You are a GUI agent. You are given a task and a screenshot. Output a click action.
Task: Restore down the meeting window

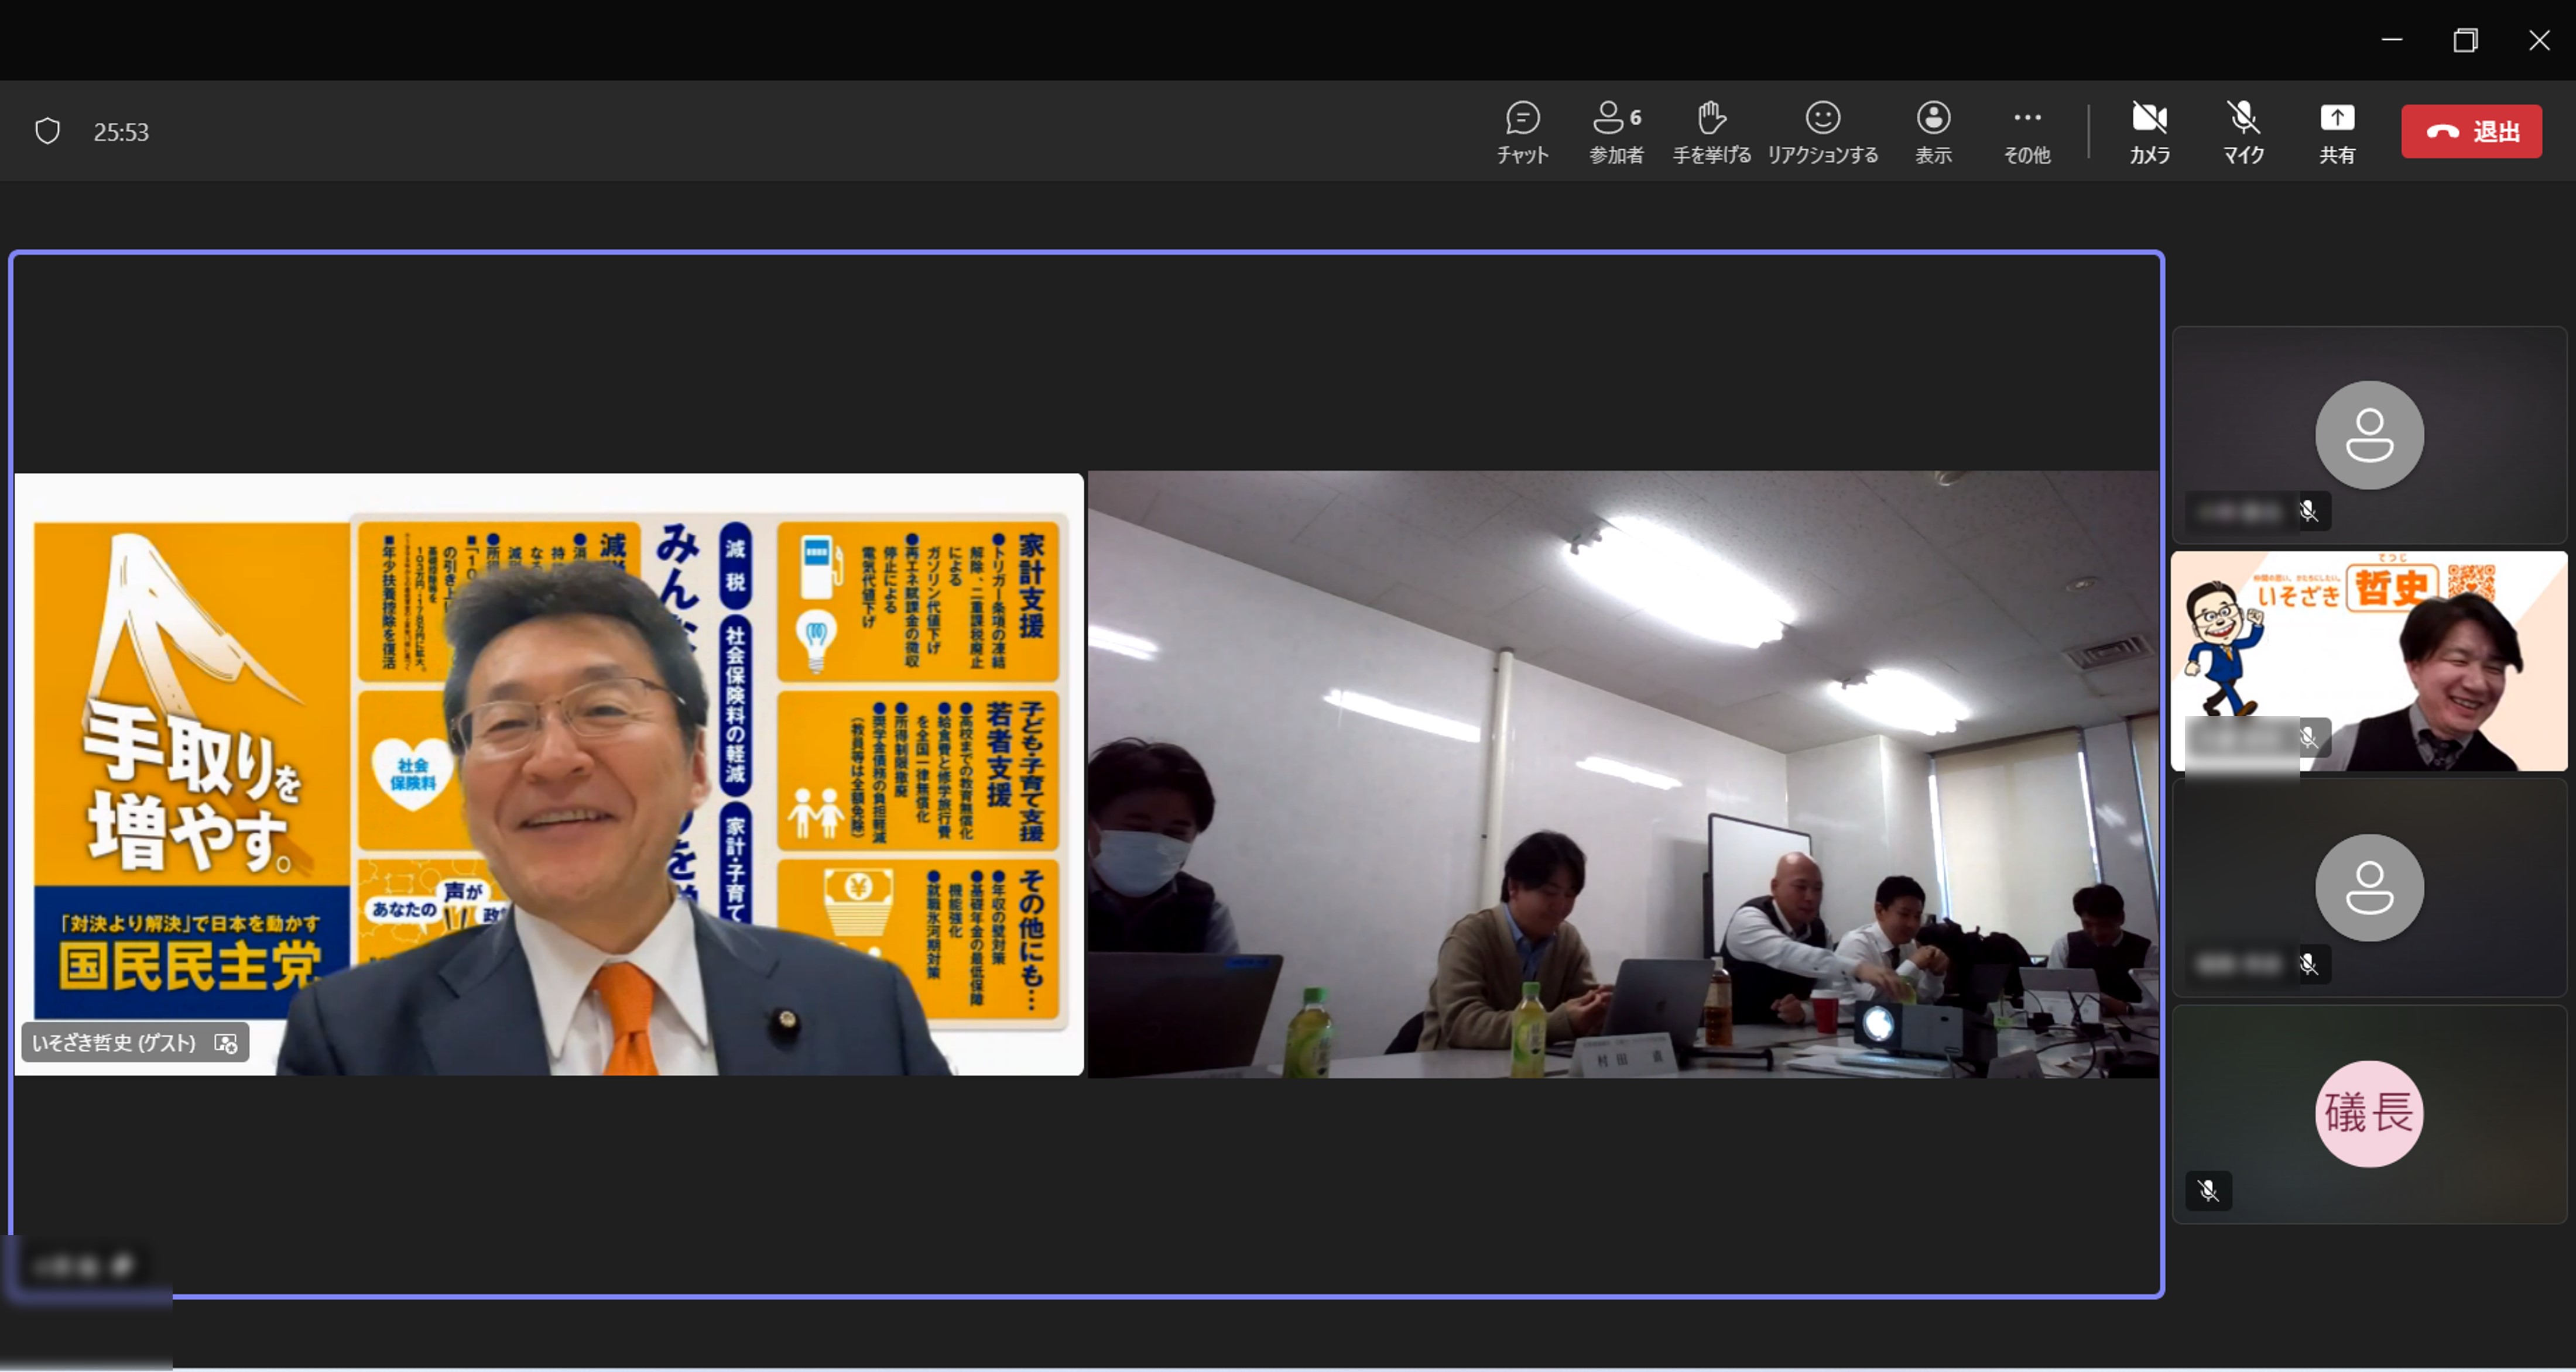pos(2465,40)
